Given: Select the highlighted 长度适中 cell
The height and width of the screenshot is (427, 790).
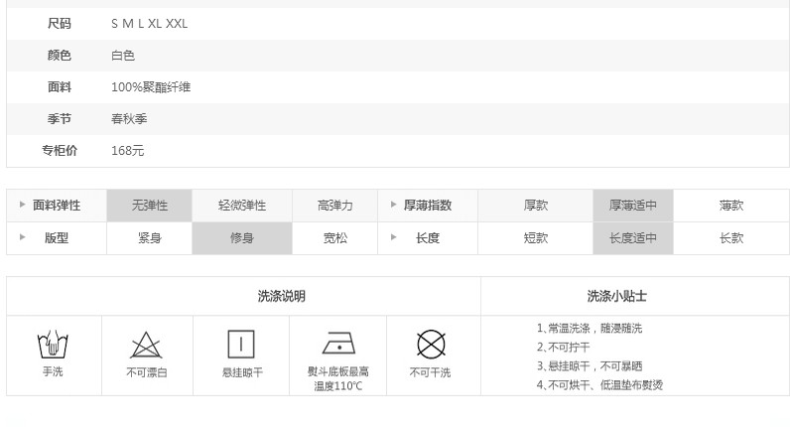Looking at the screenshot, I should pos(633,238).
